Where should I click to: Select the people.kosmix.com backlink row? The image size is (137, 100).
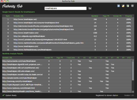pos(67,78)
